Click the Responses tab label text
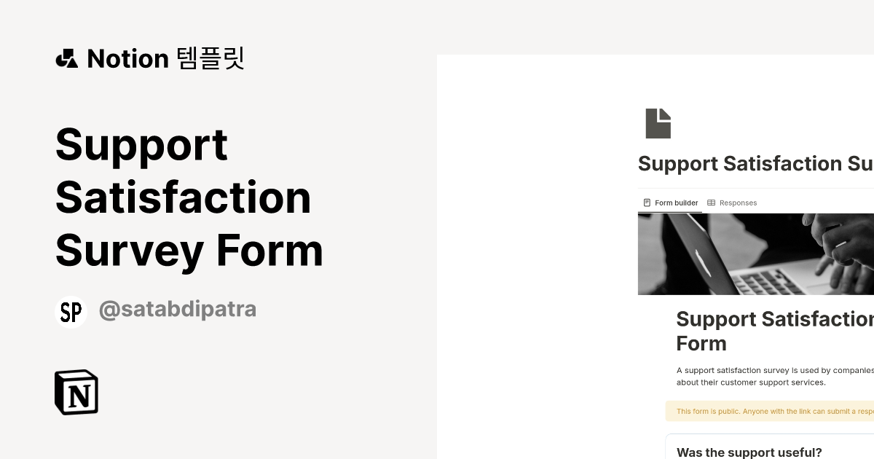The width and height of the screenshot is (874, 459). pyautogui.click(x=738, y=203)
